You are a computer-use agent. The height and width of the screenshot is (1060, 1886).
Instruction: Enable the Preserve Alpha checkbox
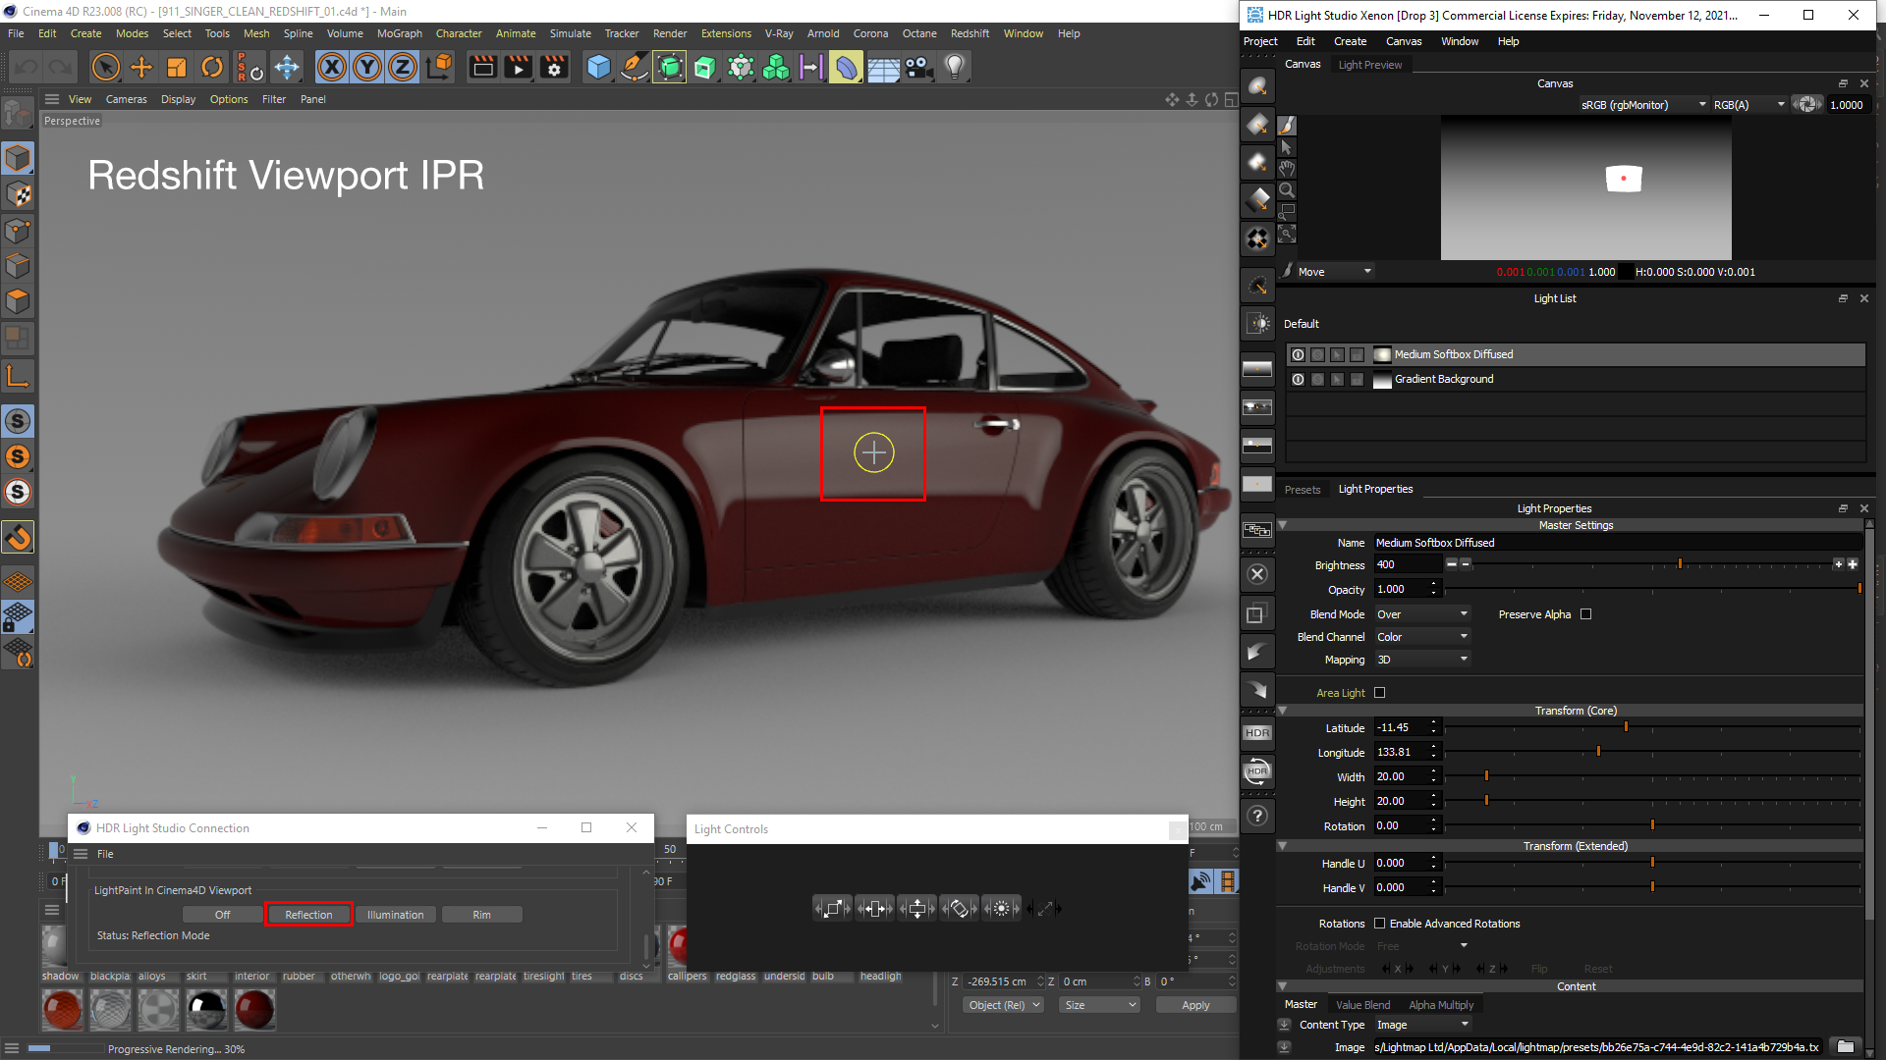(1585, 614)
